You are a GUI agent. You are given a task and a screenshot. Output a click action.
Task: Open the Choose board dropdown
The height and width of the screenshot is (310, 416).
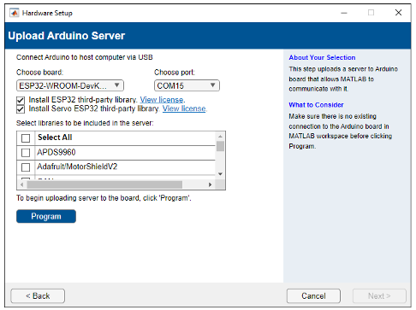[70, 85]
